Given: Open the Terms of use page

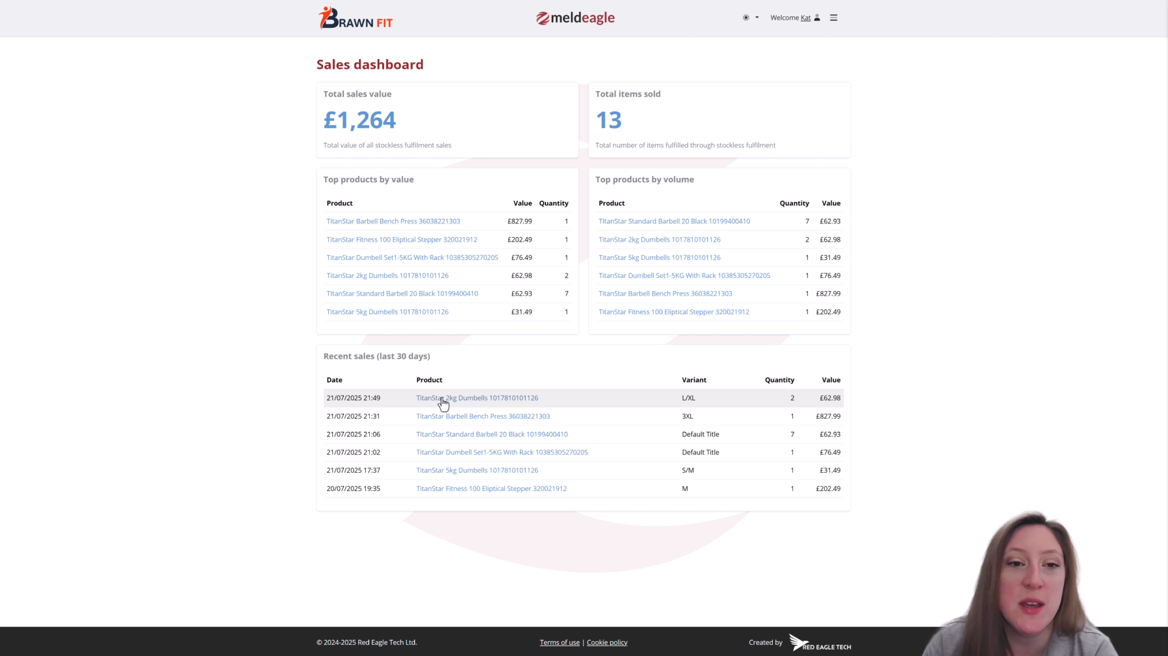Looking at the screenshot, I should click(x=559, y=642).
